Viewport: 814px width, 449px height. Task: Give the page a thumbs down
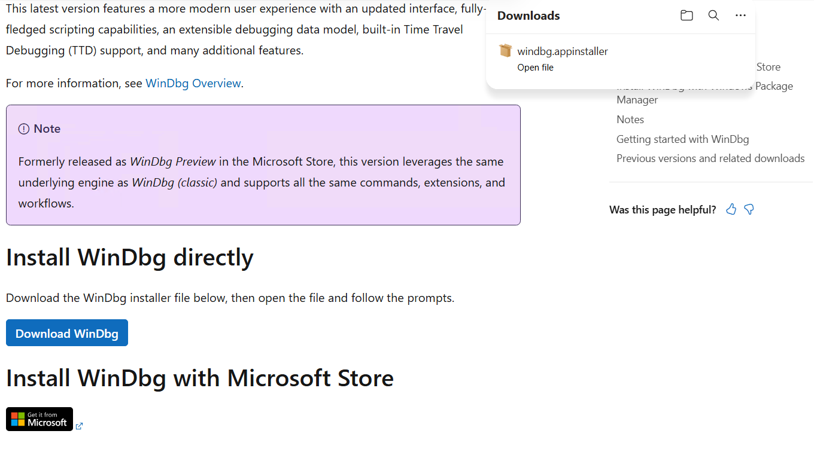(x=749, y=209)
